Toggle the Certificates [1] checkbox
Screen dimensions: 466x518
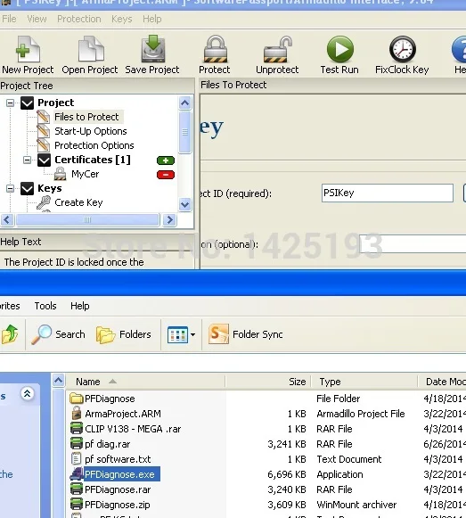[x=44, y=160]
